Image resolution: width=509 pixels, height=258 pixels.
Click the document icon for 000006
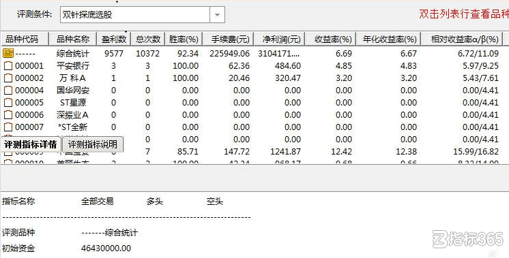tap(8, 114)
